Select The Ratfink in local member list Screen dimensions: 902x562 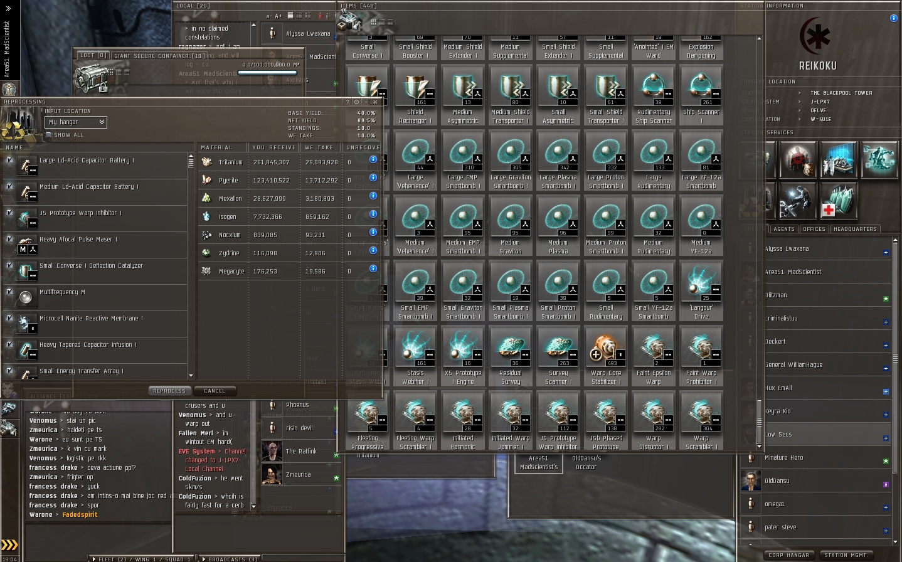point(302,452)
